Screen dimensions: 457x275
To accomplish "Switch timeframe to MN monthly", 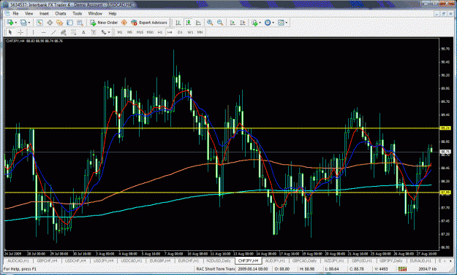I will point(200,32).
